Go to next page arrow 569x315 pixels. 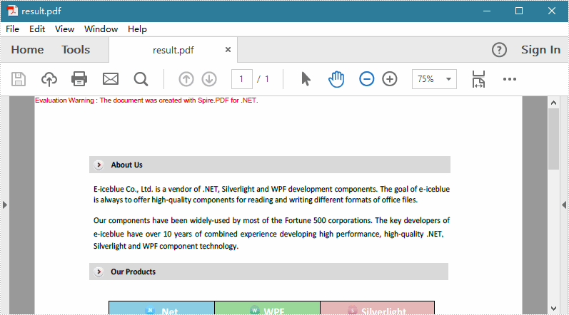[209, 79]
